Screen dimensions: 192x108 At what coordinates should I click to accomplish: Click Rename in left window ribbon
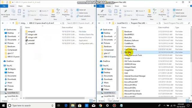[x=43, y=15]
